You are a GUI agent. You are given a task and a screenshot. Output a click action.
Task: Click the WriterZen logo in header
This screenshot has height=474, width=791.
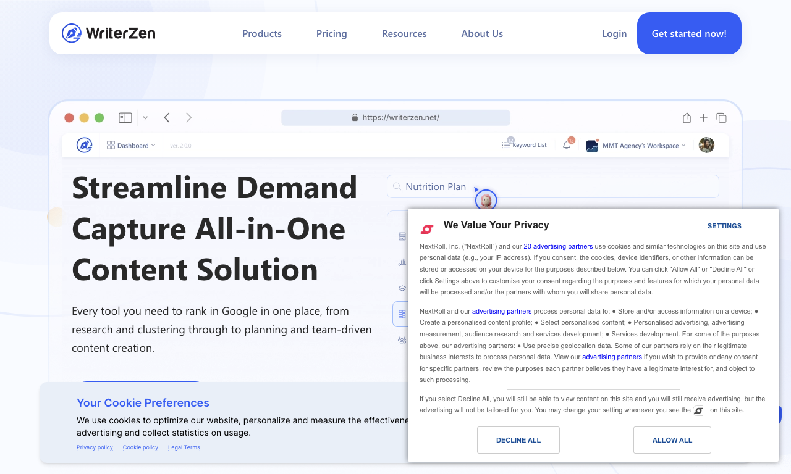point(109,33)
